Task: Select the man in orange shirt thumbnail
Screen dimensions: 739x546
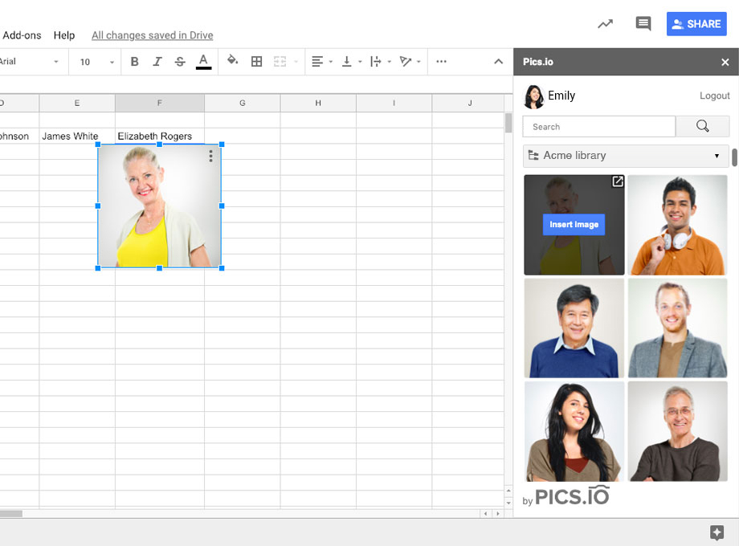Action: [x=677, y=225]
